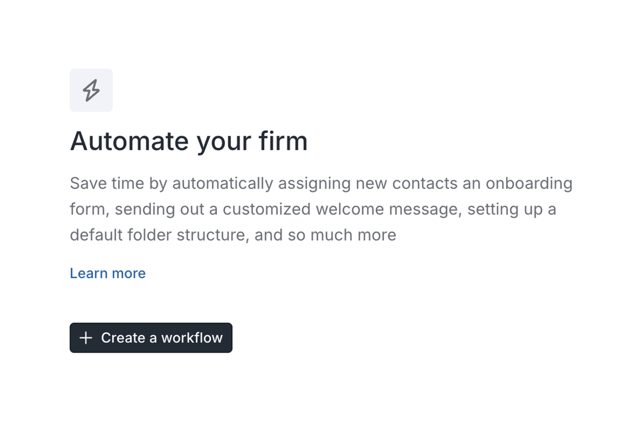Click the word more in the blue link
This screenshot has height=424, width=641.
coord(128,273)
